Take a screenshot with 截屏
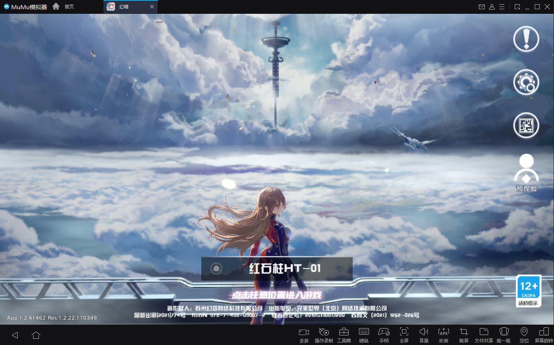Image resolution: width=554 pixels, height=345 pixels. click(464, 335)
